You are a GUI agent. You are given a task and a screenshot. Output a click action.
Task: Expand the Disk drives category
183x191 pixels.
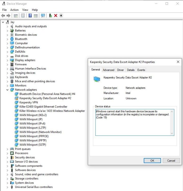point(7,56)
